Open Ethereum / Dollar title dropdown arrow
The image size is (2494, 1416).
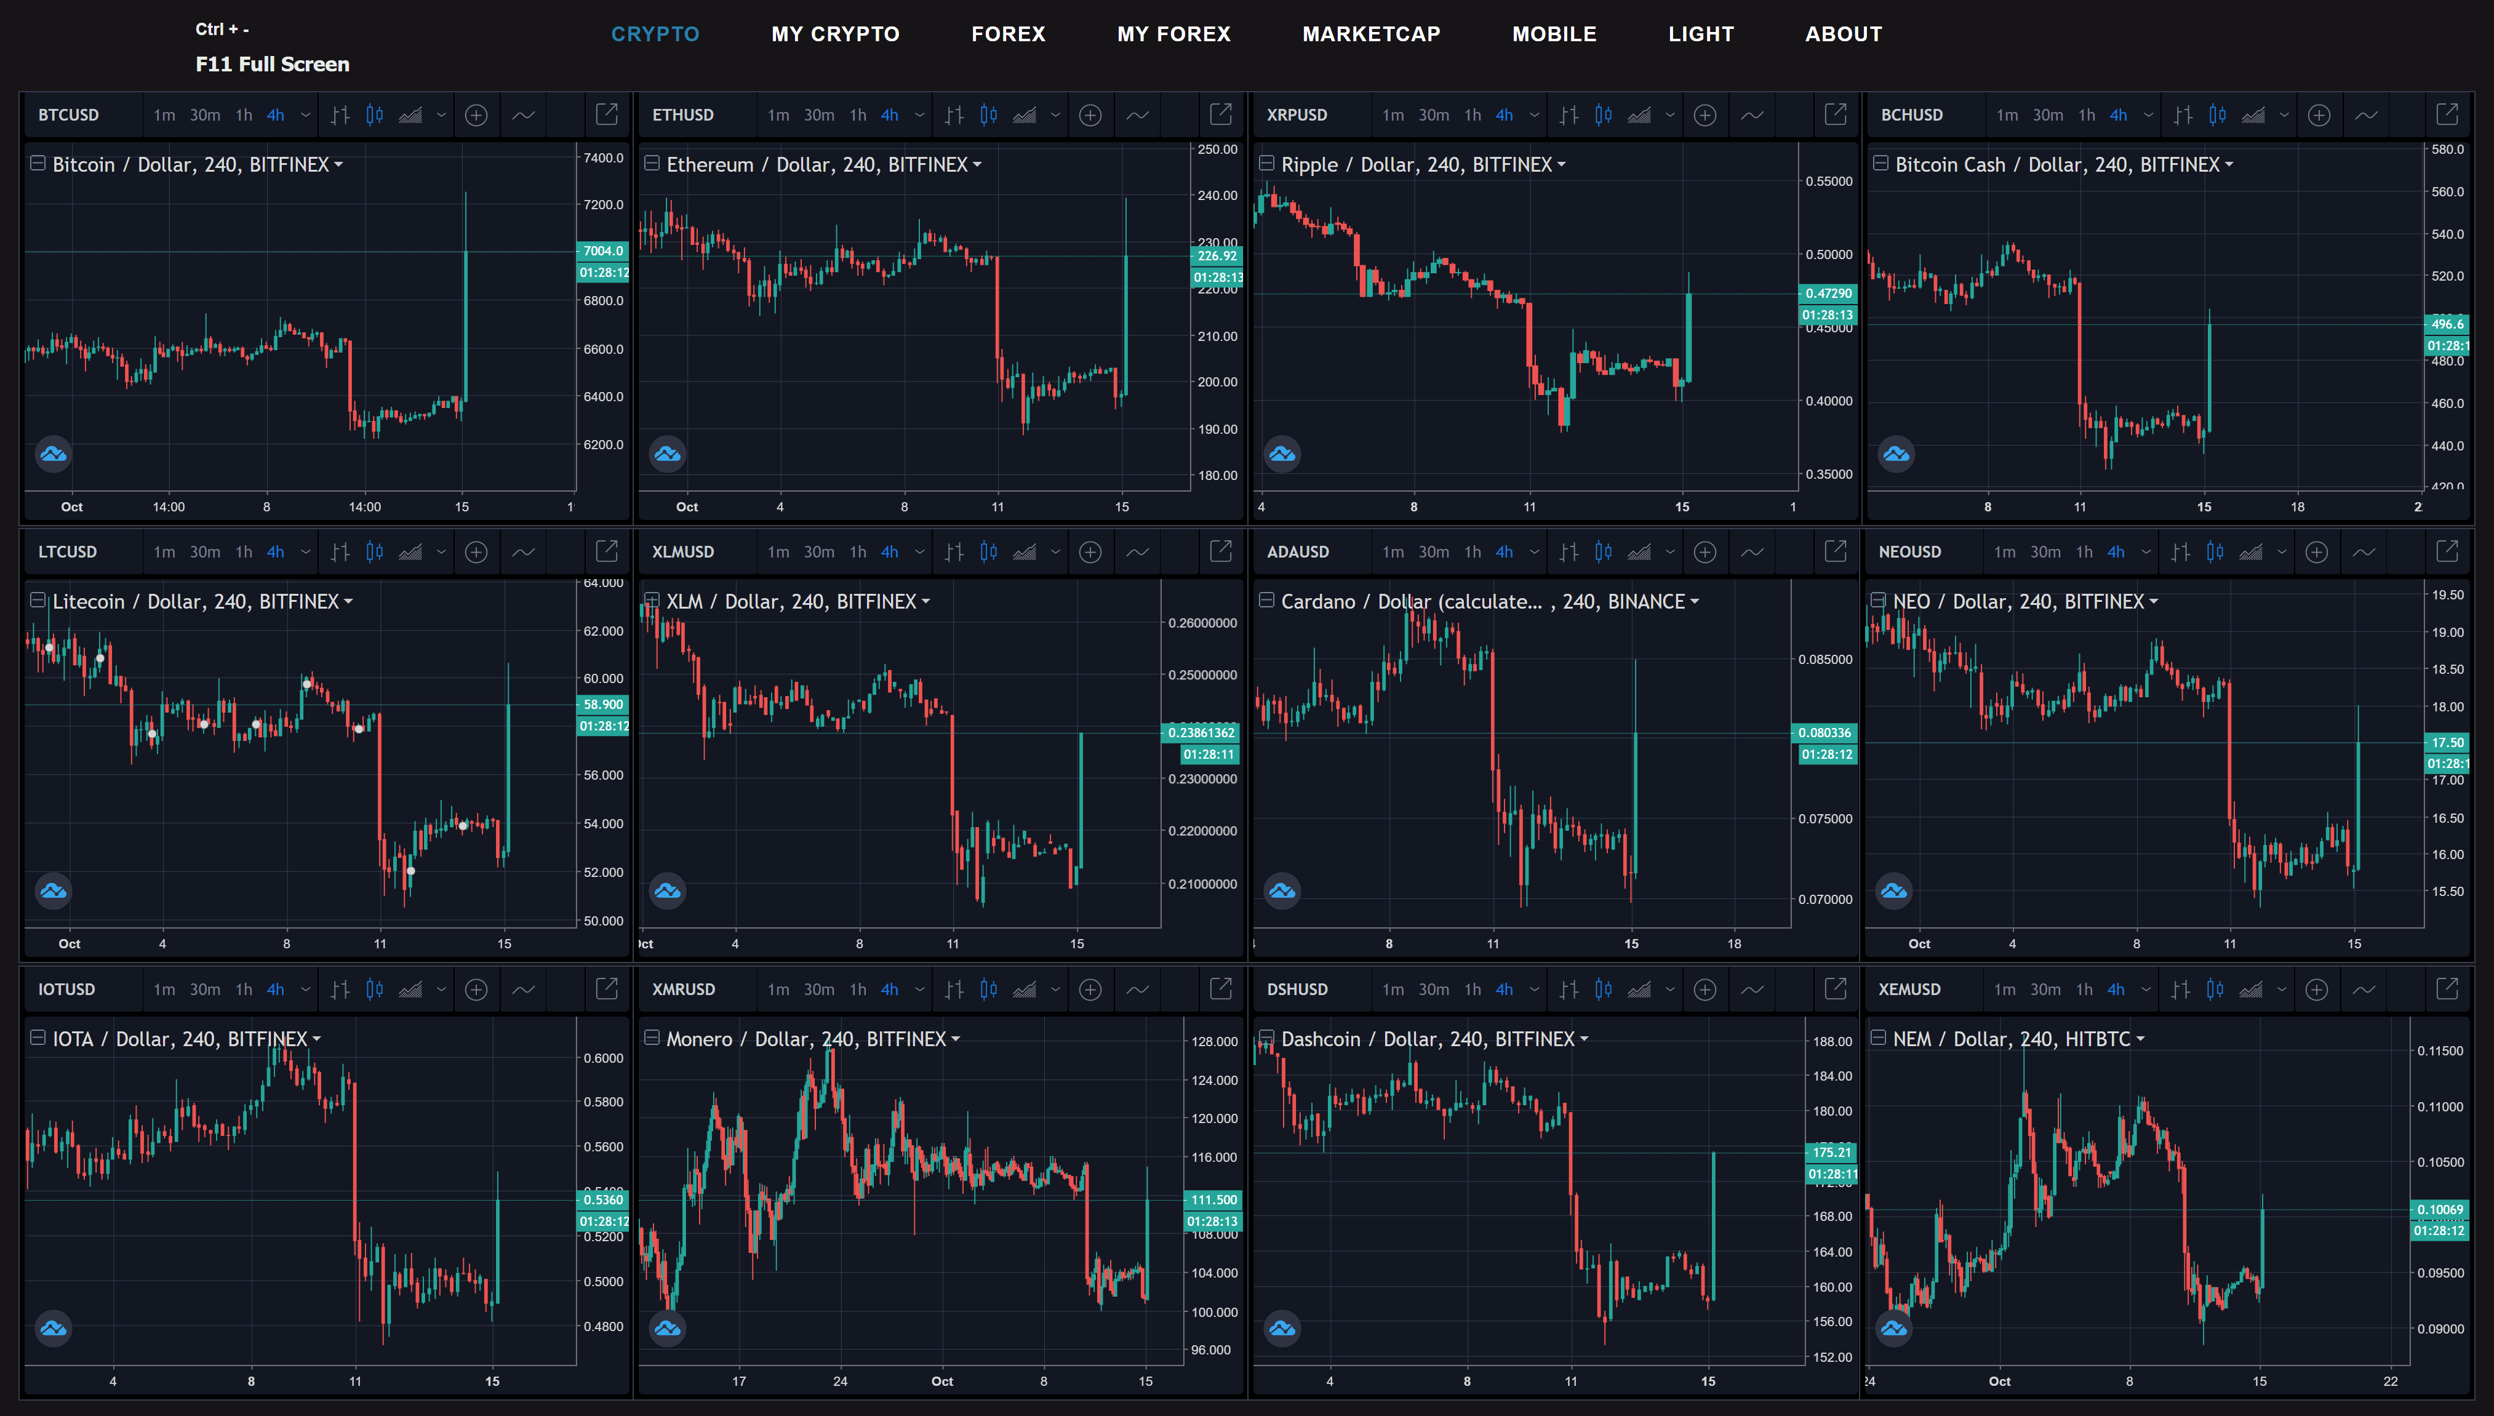pyautogui.click(x=977, y=164)
